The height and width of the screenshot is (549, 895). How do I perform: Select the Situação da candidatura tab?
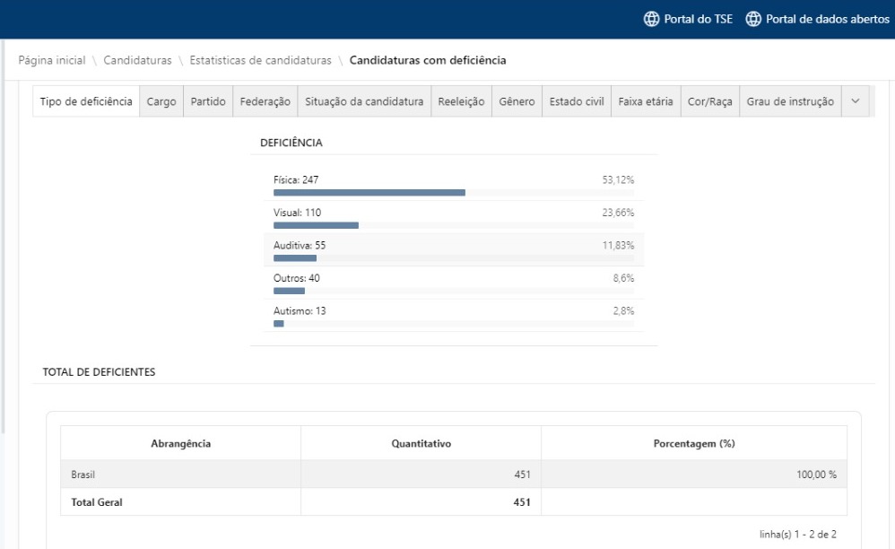tap(364, 102)
